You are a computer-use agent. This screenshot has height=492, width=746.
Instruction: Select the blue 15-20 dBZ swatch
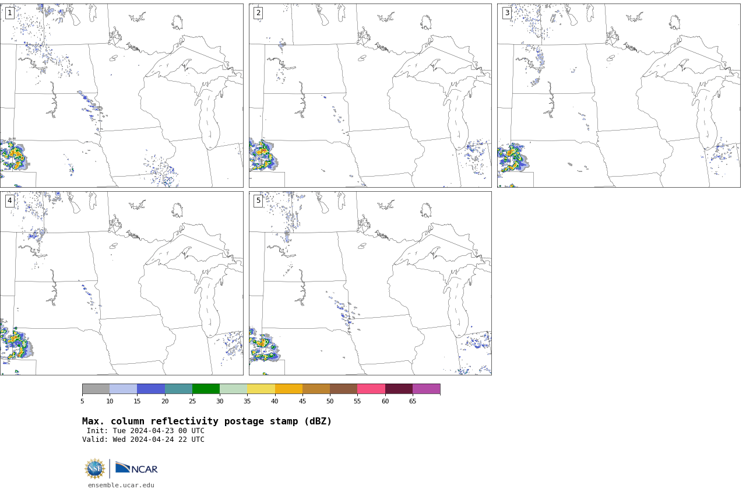pyautogui.click(x=151, y=389)
